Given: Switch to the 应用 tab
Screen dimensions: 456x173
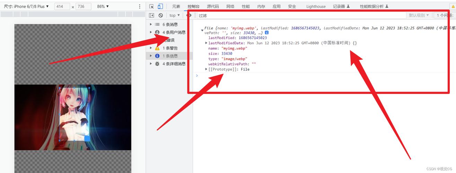Looking at the screenshot, I should coord(277,6).
